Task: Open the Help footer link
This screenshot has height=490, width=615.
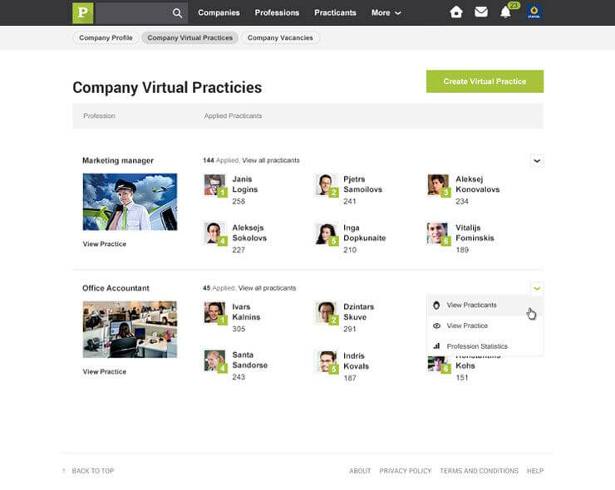Action: tap(535, 471)
